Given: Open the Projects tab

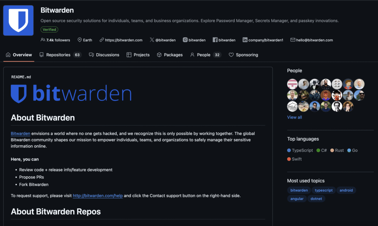Looking at the screenshot, I should click(x=138, y=55).
